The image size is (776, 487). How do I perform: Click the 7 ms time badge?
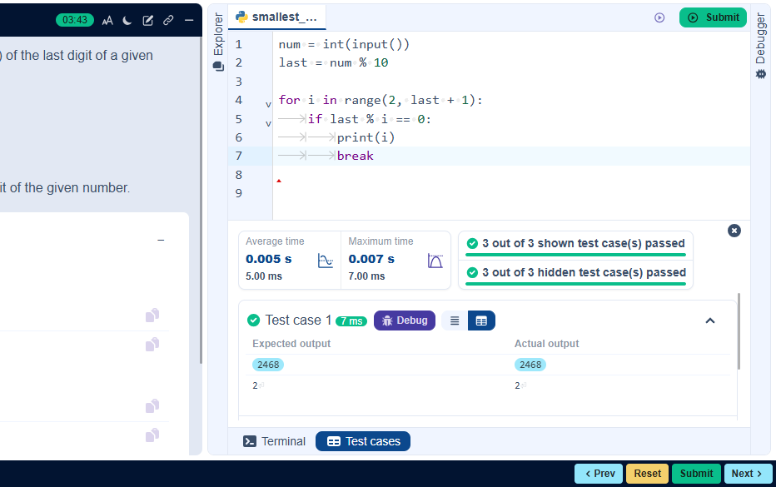click(x=351, y=321)
